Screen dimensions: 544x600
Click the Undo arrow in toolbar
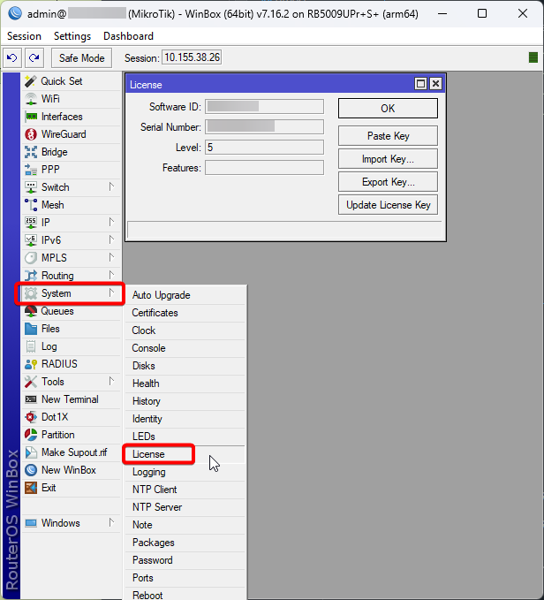click(11, 58)
